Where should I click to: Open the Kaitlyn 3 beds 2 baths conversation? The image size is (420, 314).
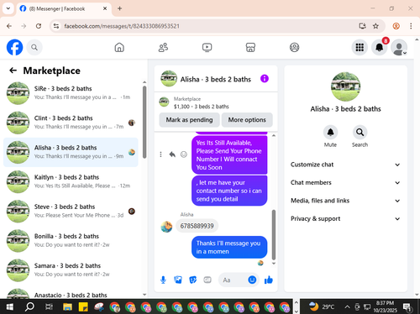point(71,181)
